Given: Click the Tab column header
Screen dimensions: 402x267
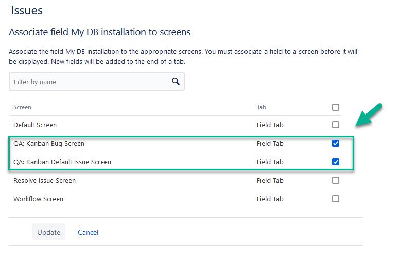Looking at the screenshot, I should point(261,107).
